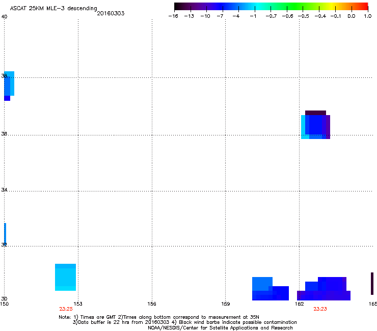Image resolution: width=377 pixels, height=331 pixels.
Task: Click the date label 20160303
Action: click(111, 13)
